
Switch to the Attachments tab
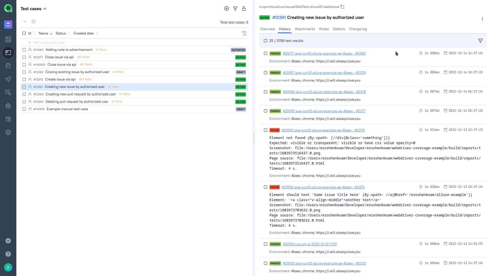(305, 29)
